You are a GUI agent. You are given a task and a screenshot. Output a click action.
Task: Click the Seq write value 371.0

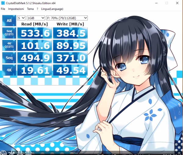click(x=70, y=58)
